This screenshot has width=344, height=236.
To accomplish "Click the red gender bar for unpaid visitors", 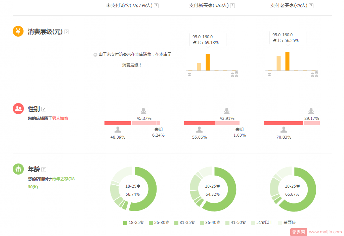I will click(x=118, y=123).
